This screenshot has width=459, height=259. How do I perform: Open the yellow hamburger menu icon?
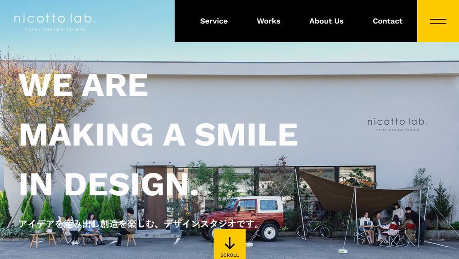[x=438, y=21]
